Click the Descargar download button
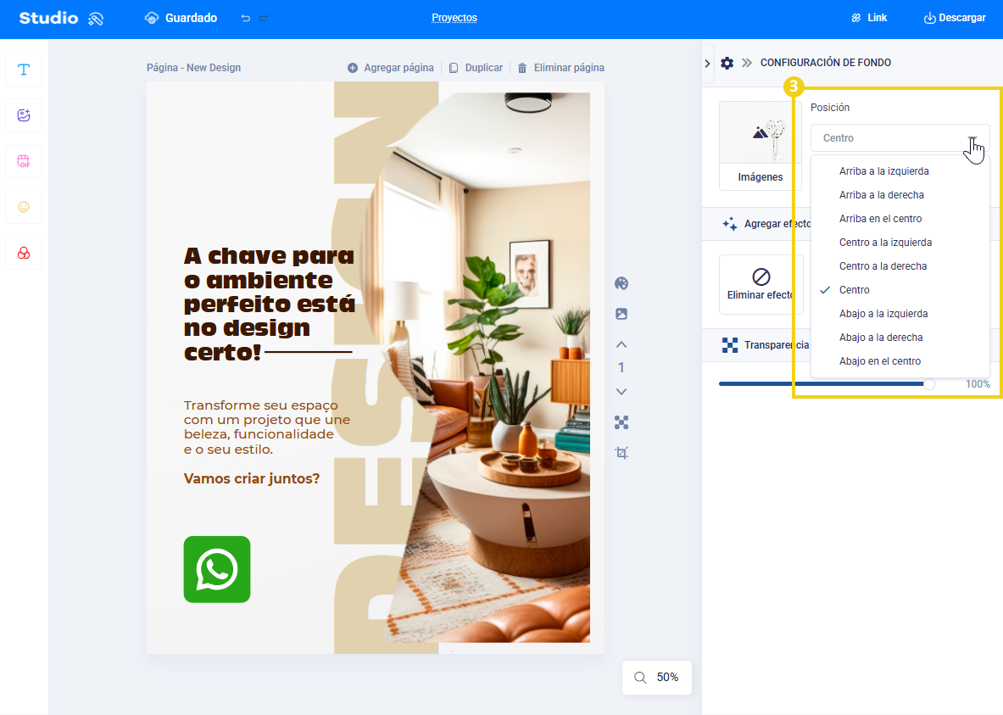The image size is (1003, 715). tap(955, 18)
